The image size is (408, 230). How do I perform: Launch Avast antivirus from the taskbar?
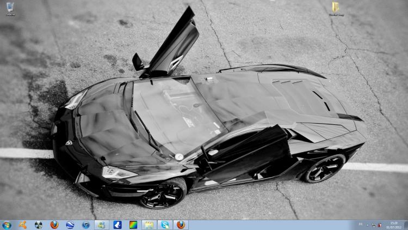23,225
